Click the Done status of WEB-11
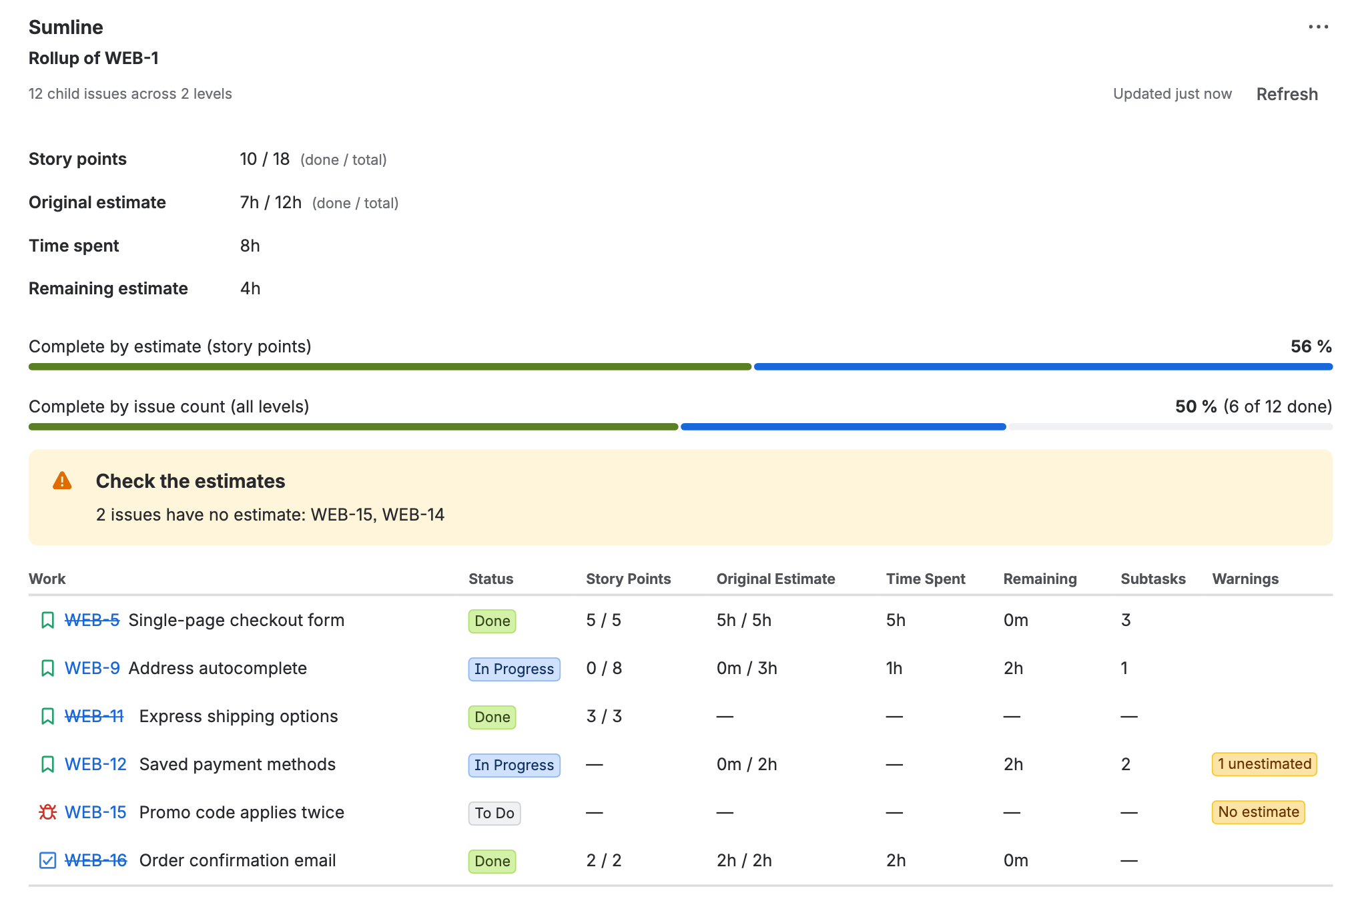The height and width of the screenshot is (917, 1352). [492, 717]
